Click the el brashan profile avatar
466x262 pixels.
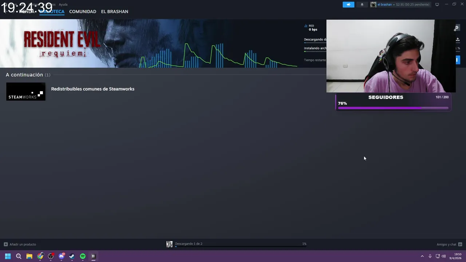373,4
